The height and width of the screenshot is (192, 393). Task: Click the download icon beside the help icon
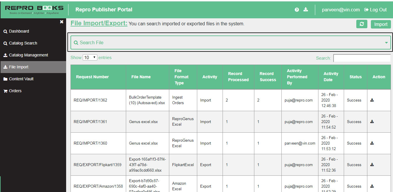tap(306, 10)
